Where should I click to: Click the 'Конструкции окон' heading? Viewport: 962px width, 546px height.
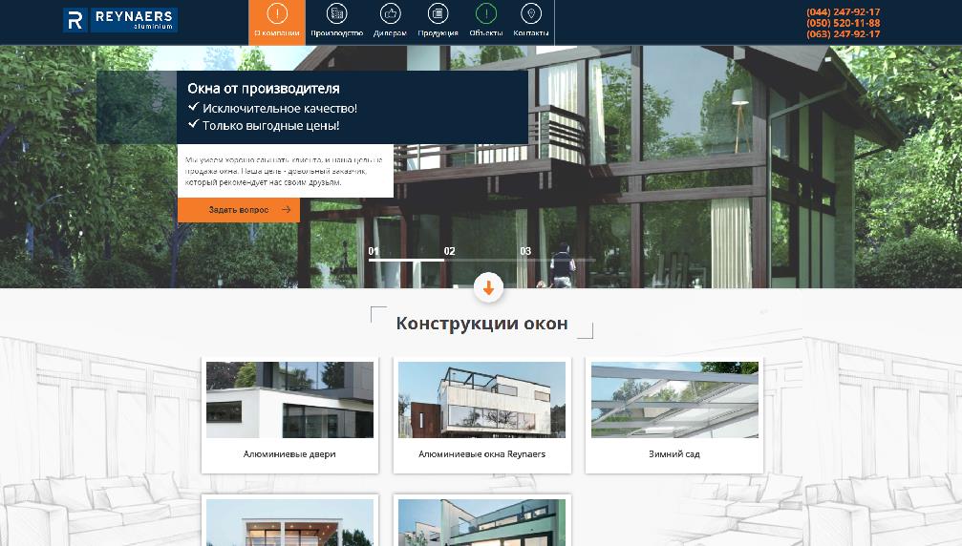tap(481, 323)
